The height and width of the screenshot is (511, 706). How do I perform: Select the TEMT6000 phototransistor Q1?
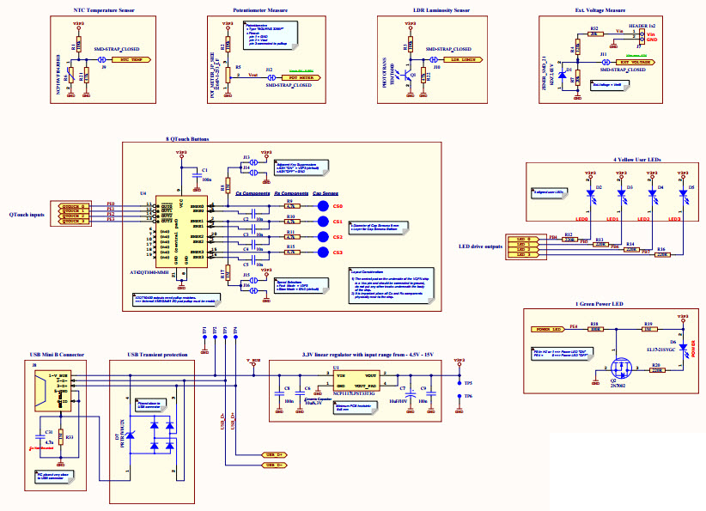(406, 76)
